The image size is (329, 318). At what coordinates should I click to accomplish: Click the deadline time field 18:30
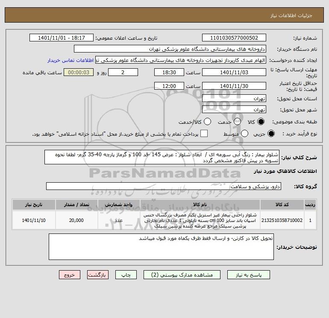click(169, 72)
